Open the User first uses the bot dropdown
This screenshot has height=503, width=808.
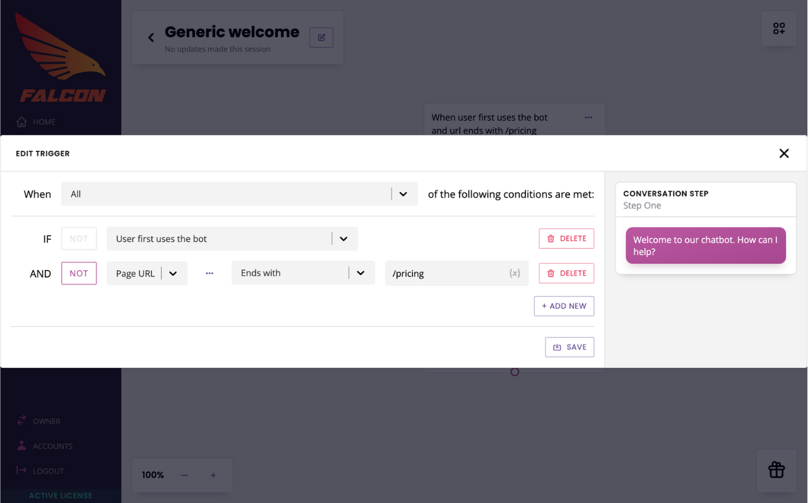(x=232, y=239)
